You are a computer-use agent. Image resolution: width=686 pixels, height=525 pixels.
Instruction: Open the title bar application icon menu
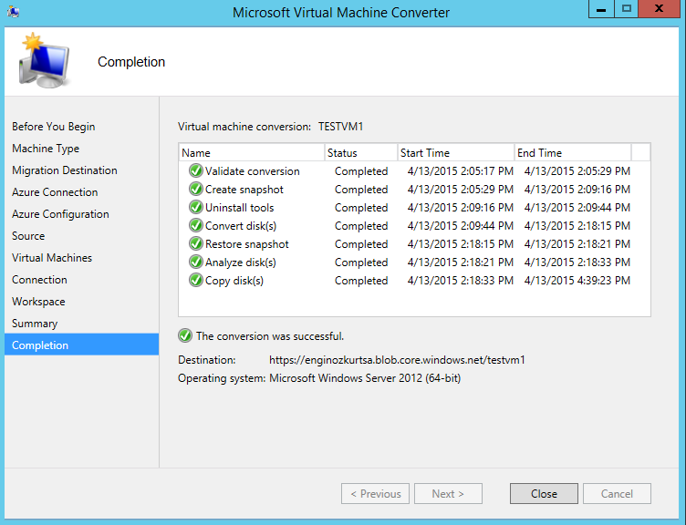[x=13, y=11]
